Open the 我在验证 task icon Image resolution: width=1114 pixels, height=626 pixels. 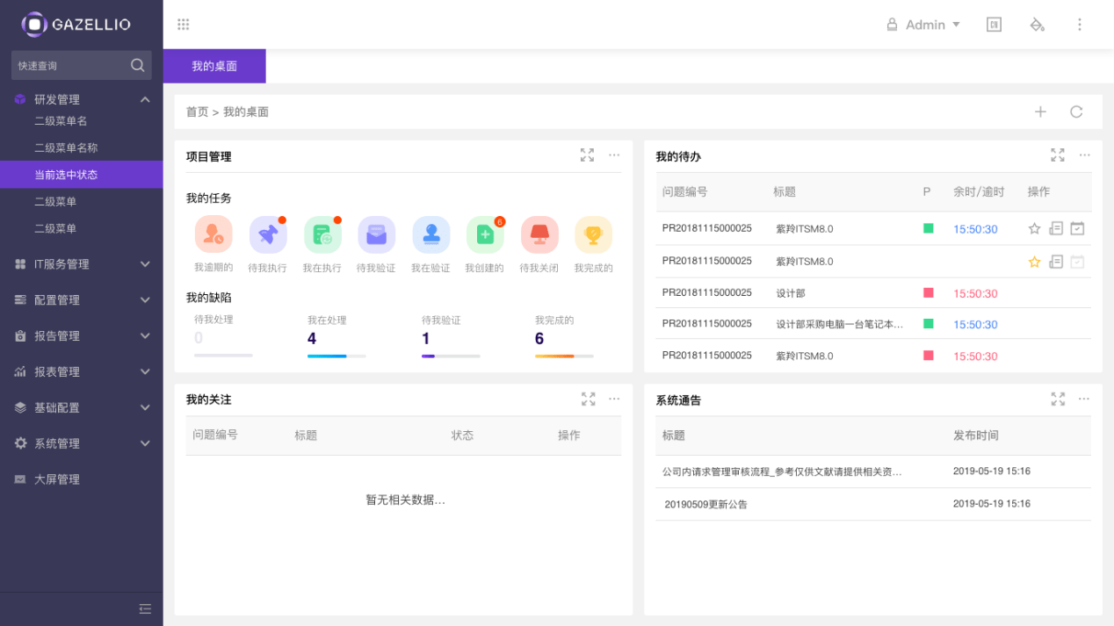point(431,234)
